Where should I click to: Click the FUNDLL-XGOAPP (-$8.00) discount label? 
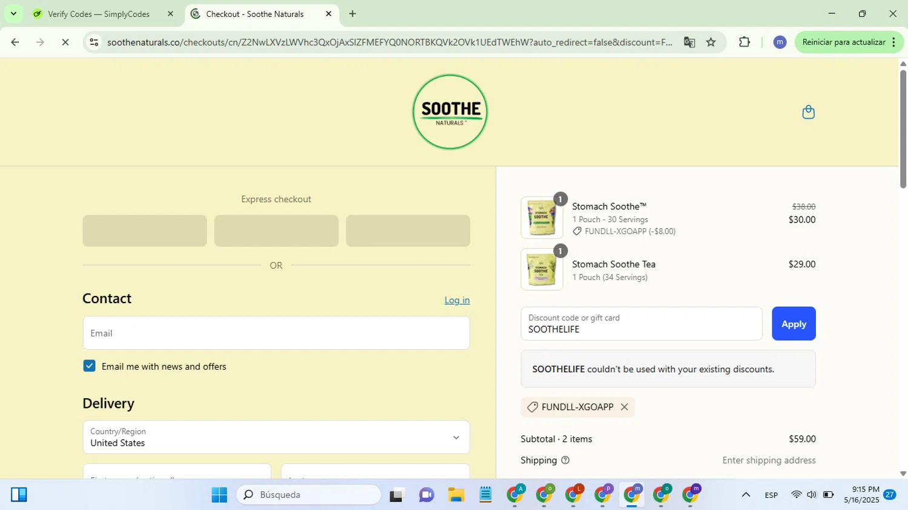pyautogui.click(x=623, y=231)
